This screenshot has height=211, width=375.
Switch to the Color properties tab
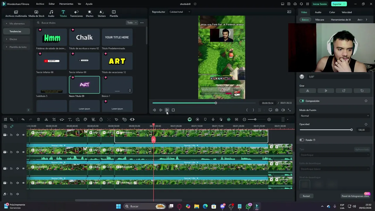pos(332,12)
